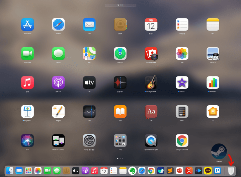The width and height of the screenshot is (241, 177).
Task: Open Podcasts from the Dock
Action: [x=85, y=171]
